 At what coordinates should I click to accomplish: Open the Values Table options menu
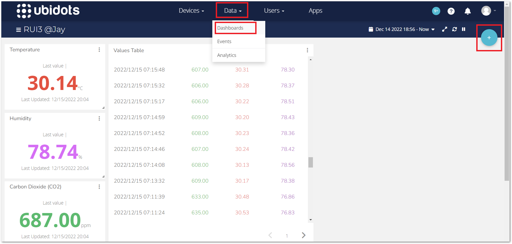click(307, 50)
